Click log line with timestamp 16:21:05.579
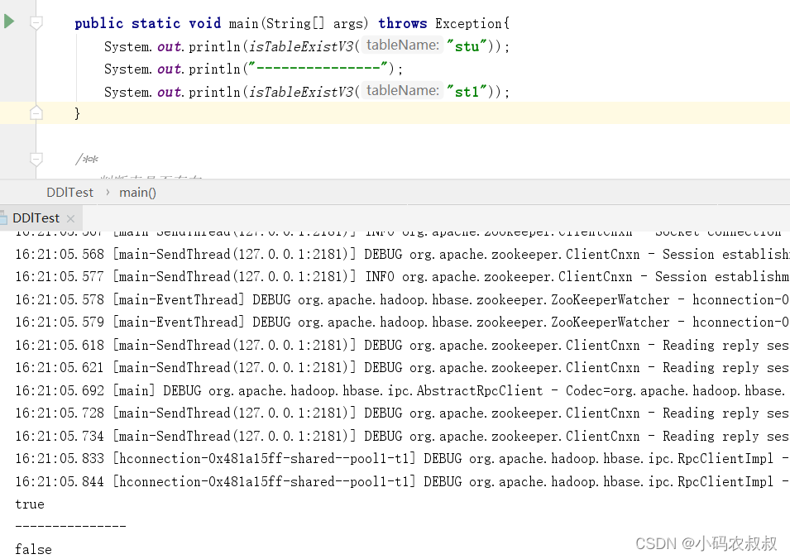The height and width of the screenshot is (559, 790). (402, 322)
